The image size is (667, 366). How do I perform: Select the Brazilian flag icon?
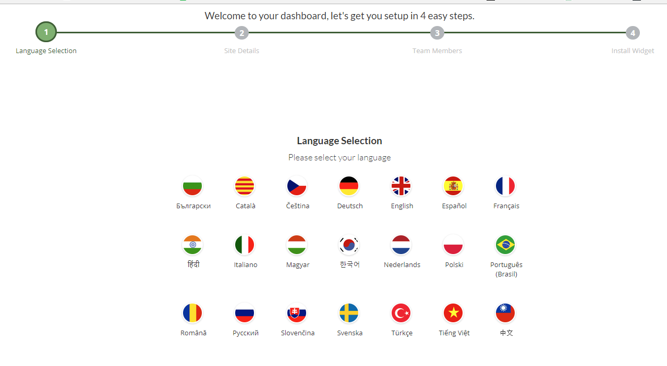pyautogui.click(x=505, y=245)
